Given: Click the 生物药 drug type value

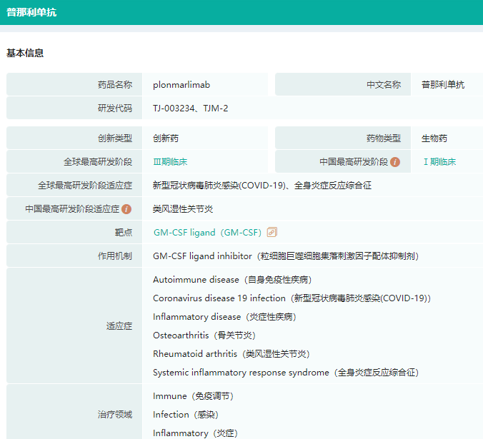Looking at the screenshot, I should point(434,138).
